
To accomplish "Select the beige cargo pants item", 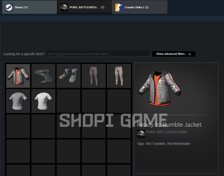I will (119, 76).
